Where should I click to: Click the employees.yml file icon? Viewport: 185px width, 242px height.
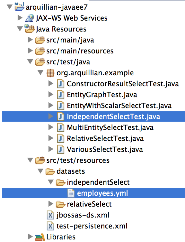71,193
